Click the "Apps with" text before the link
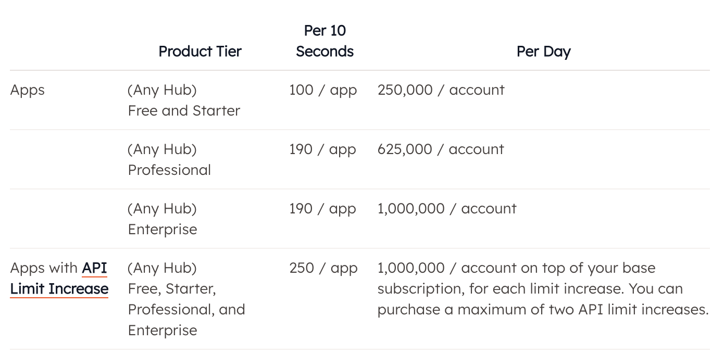The height and width of the screenshot is (355, 724). (45, 268)
